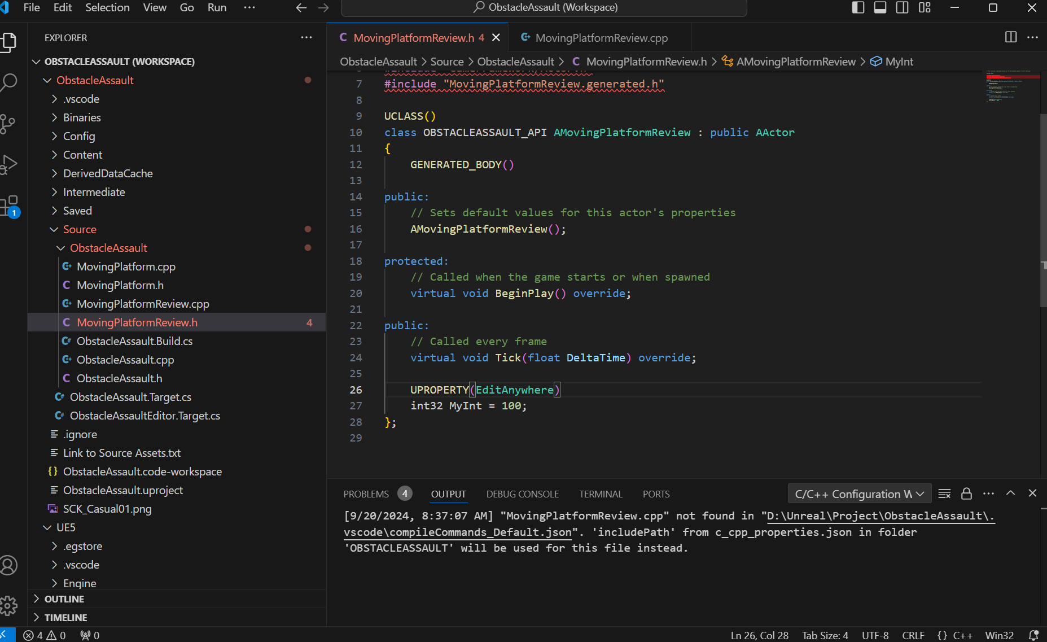Viewport: 1047px width, 642px height.
Task: Select the output channel C/C++ Configuration dropdown
Action: (x=859, y=494)
